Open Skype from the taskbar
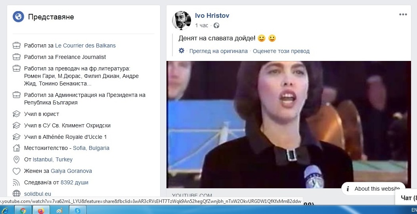This screenshot has width=417, height=214. coord(77,210)
